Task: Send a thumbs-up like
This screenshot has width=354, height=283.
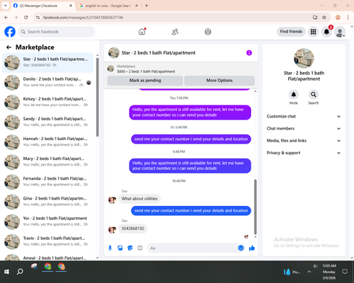Action: click(252, 248)
